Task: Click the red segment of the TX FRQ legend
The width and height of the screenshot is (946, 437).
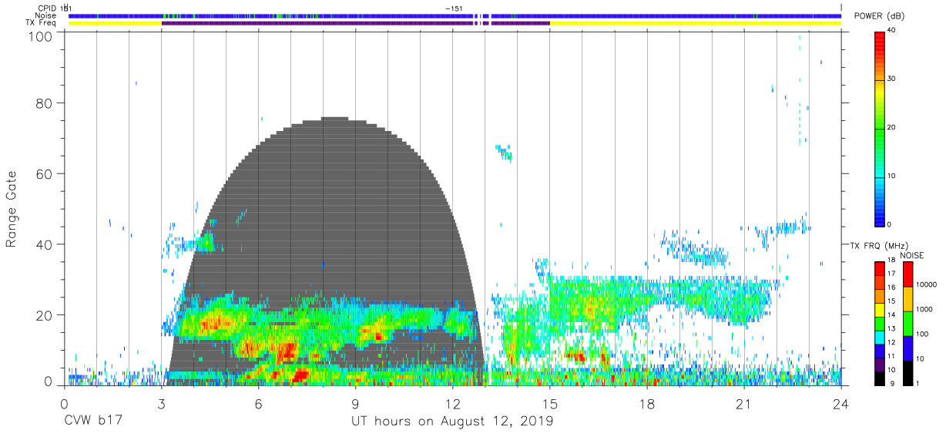Action: (x=880, y=268)
